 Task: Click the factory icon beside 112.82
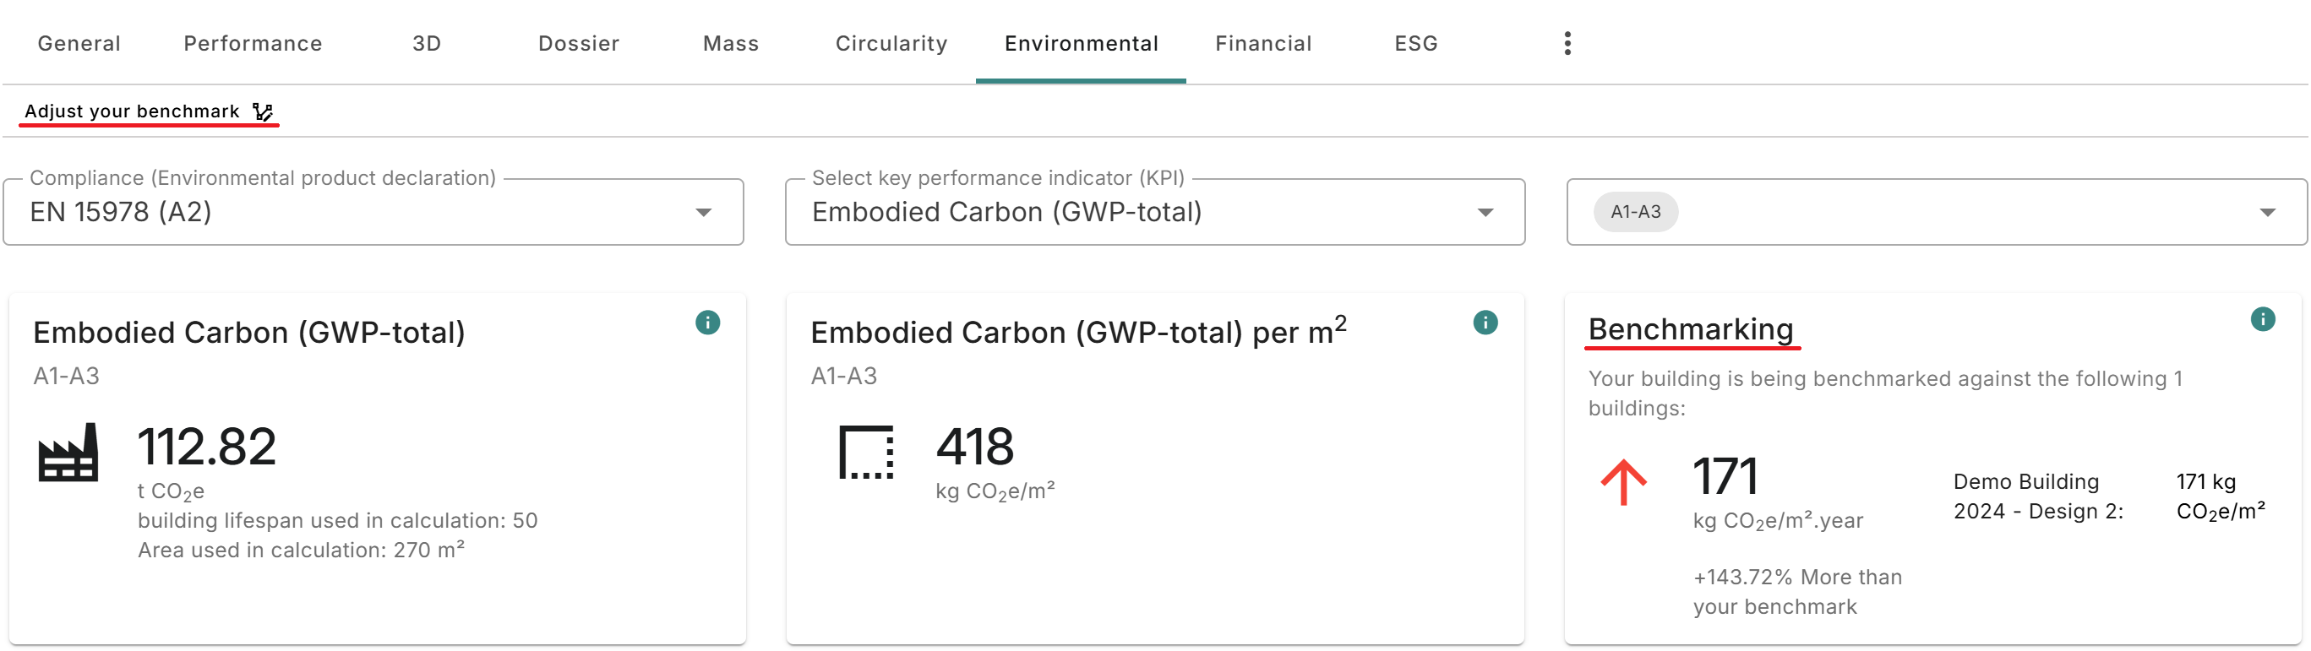pos(68,453)
